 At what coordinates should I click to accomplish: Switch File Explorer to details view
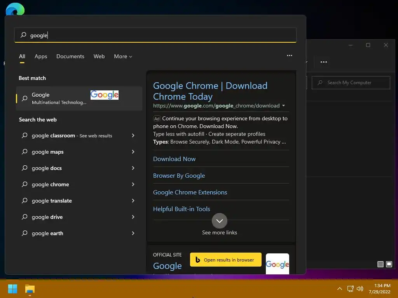point(380,264)
